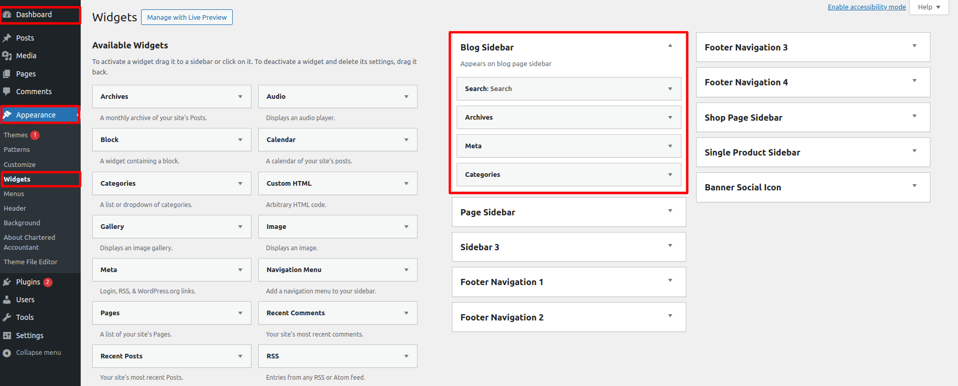Click the Comments speech bubble icon
The height and width of the screenshot is (386, 958).
(x=7, y=92)
